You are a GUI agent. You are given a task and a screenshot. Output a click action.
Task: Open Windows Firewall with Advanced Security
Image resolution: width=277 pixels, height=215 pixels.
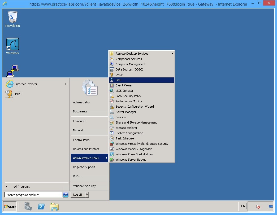[142, 143]
